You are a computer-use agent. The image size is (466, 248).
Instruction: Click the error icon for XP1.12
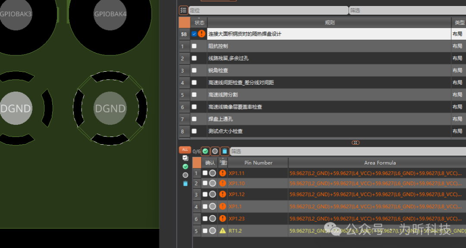[223, 194]
